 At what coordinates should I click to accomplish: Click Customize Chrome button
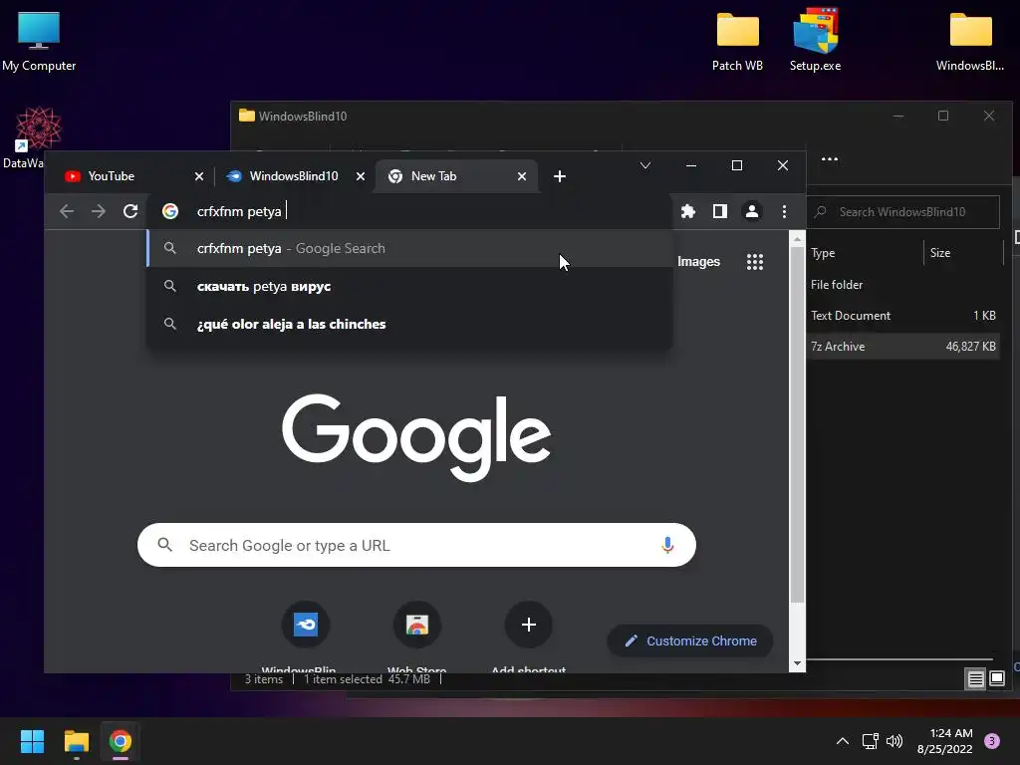(x=690, y=640)
